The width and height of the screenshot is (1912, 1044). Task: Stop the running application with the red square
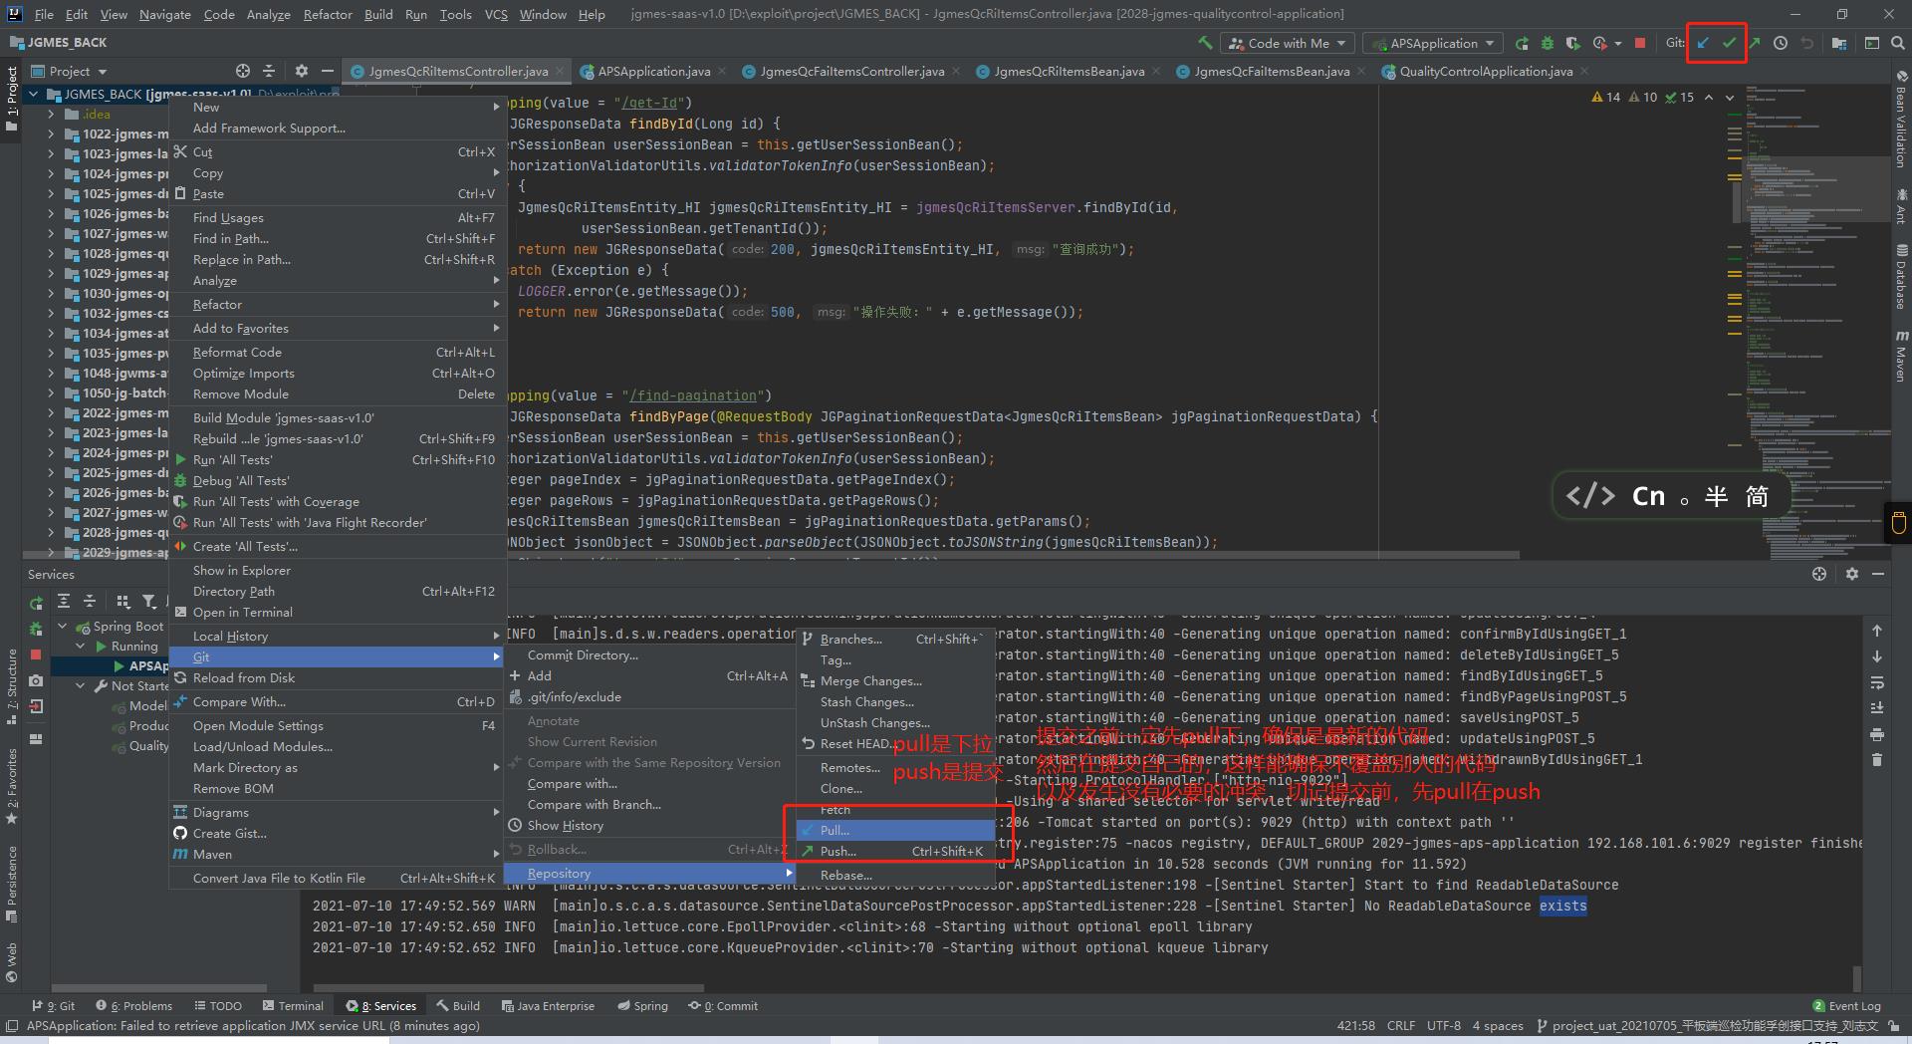click(x=1640, y=43)
